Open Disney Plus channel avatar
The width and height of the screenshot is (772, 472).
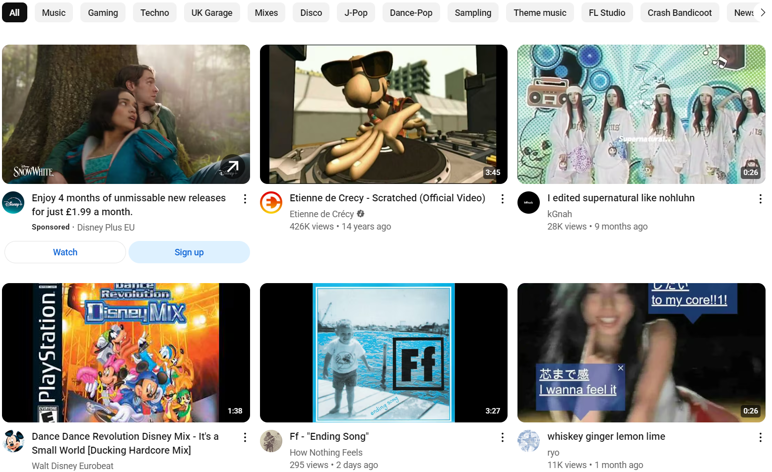click(13, 203)
